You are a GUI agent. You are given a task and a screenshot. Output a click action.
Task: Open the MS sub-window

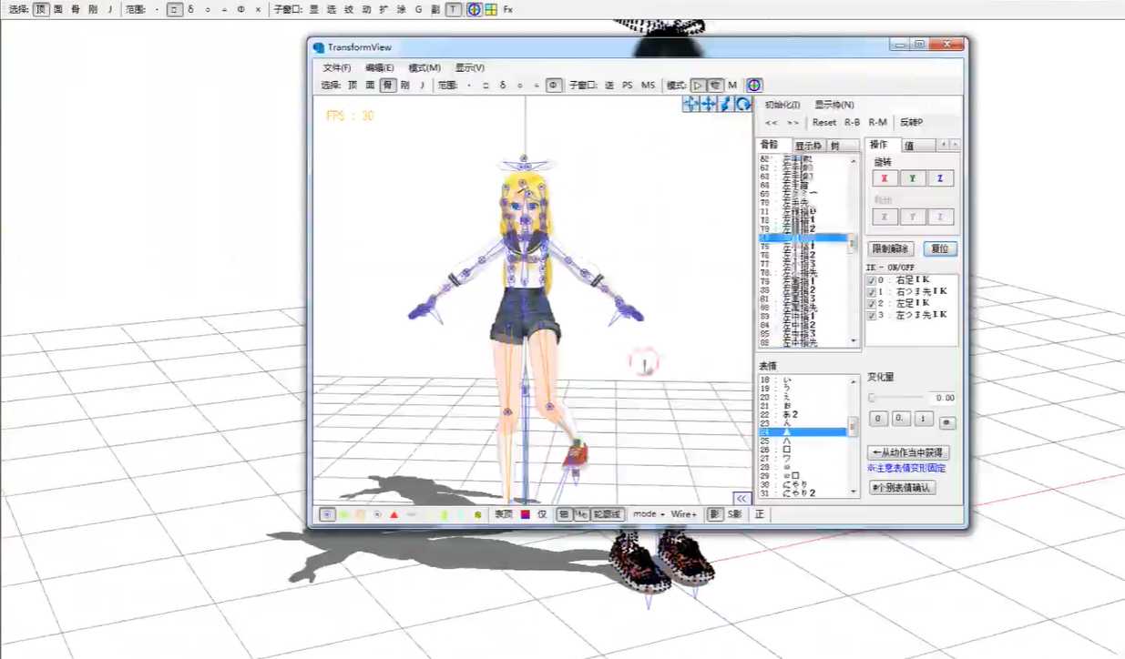(x=648, y=86)
